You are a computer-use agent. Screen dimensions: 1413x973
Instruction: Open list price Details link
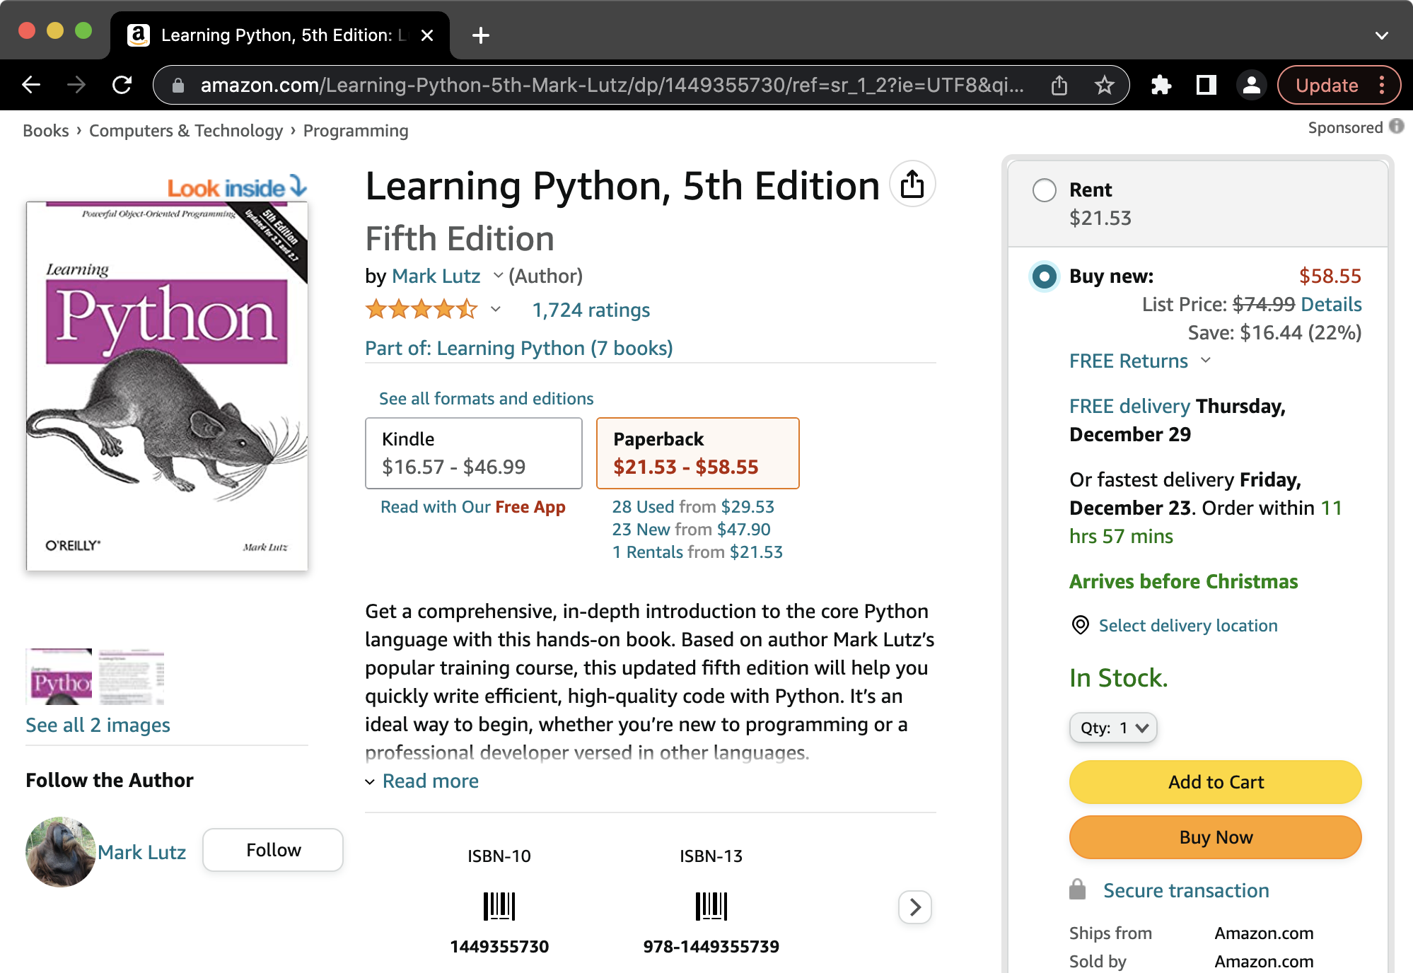(1331, 305)
